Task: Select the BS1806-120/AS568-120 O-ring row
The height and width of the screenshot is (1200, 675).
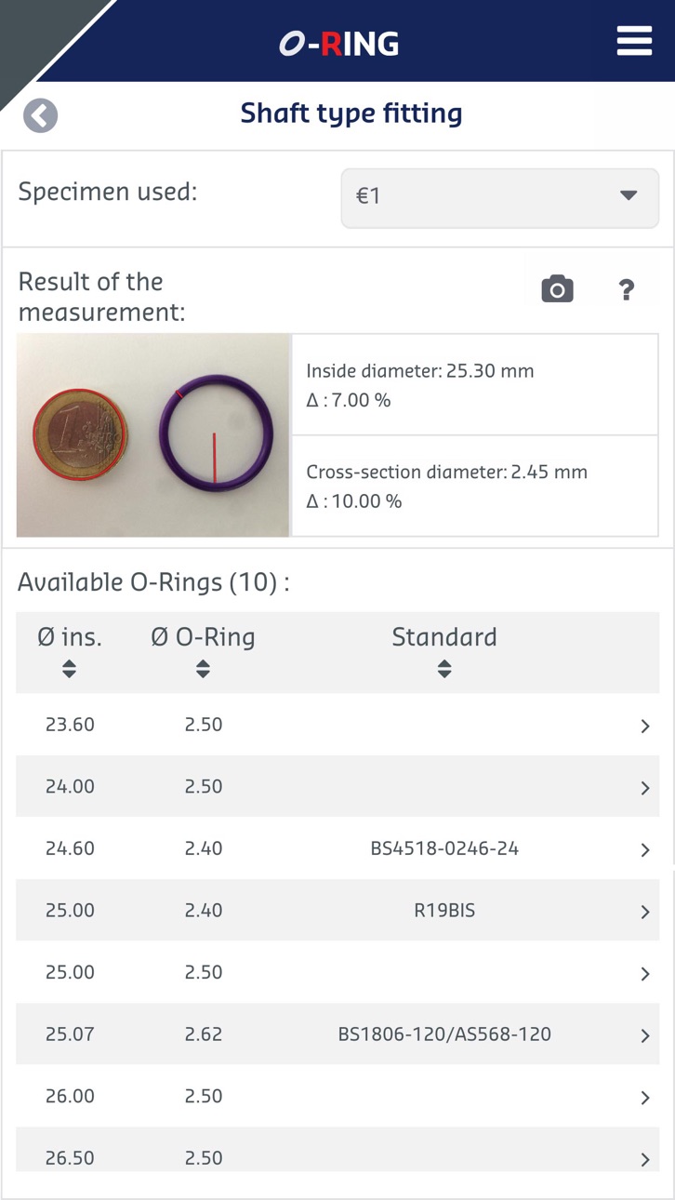Action: [337, 1034]
